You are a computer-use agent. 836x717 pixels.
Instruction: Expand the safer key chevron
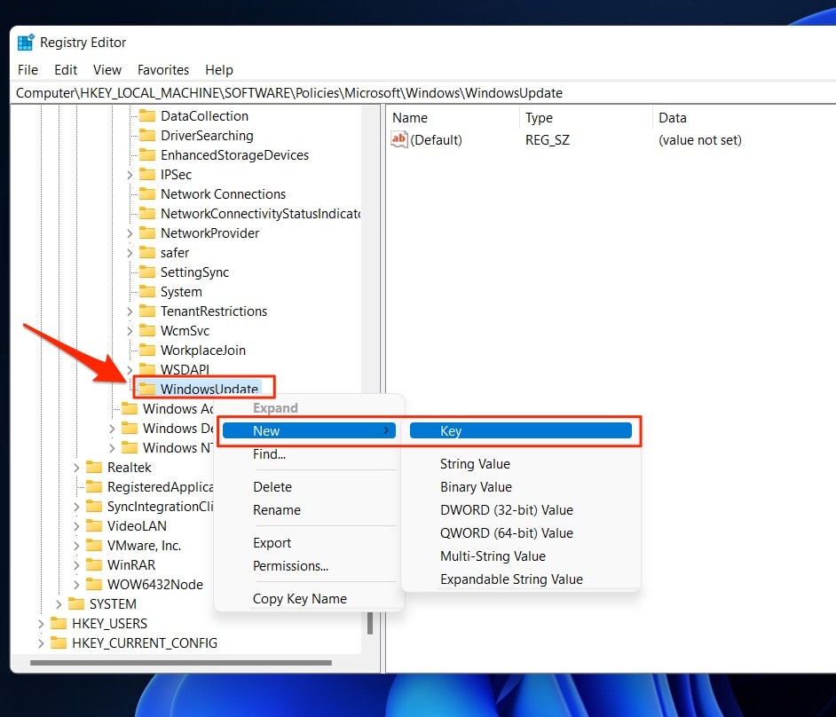(x=130, y=252)
